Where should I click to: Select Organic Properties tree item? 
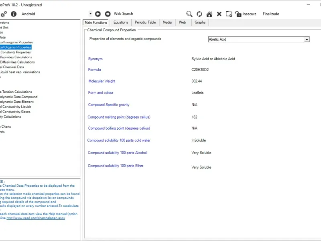(x=16, y=47)
